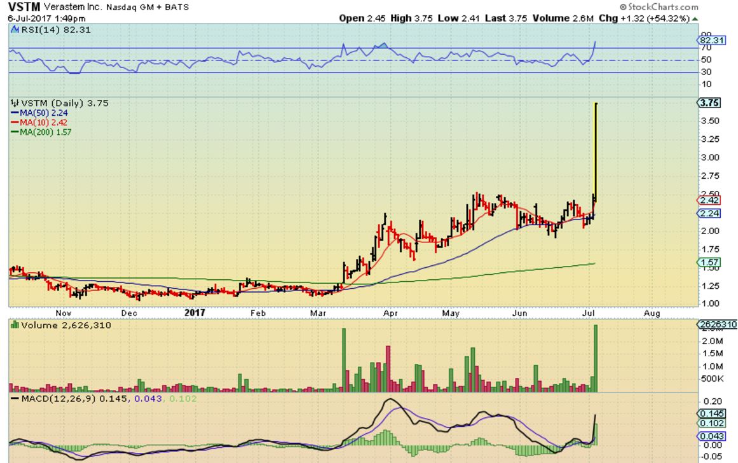
Task: Click the blue 0.043 MACD signal value in legend
Action: coord(148,399)
